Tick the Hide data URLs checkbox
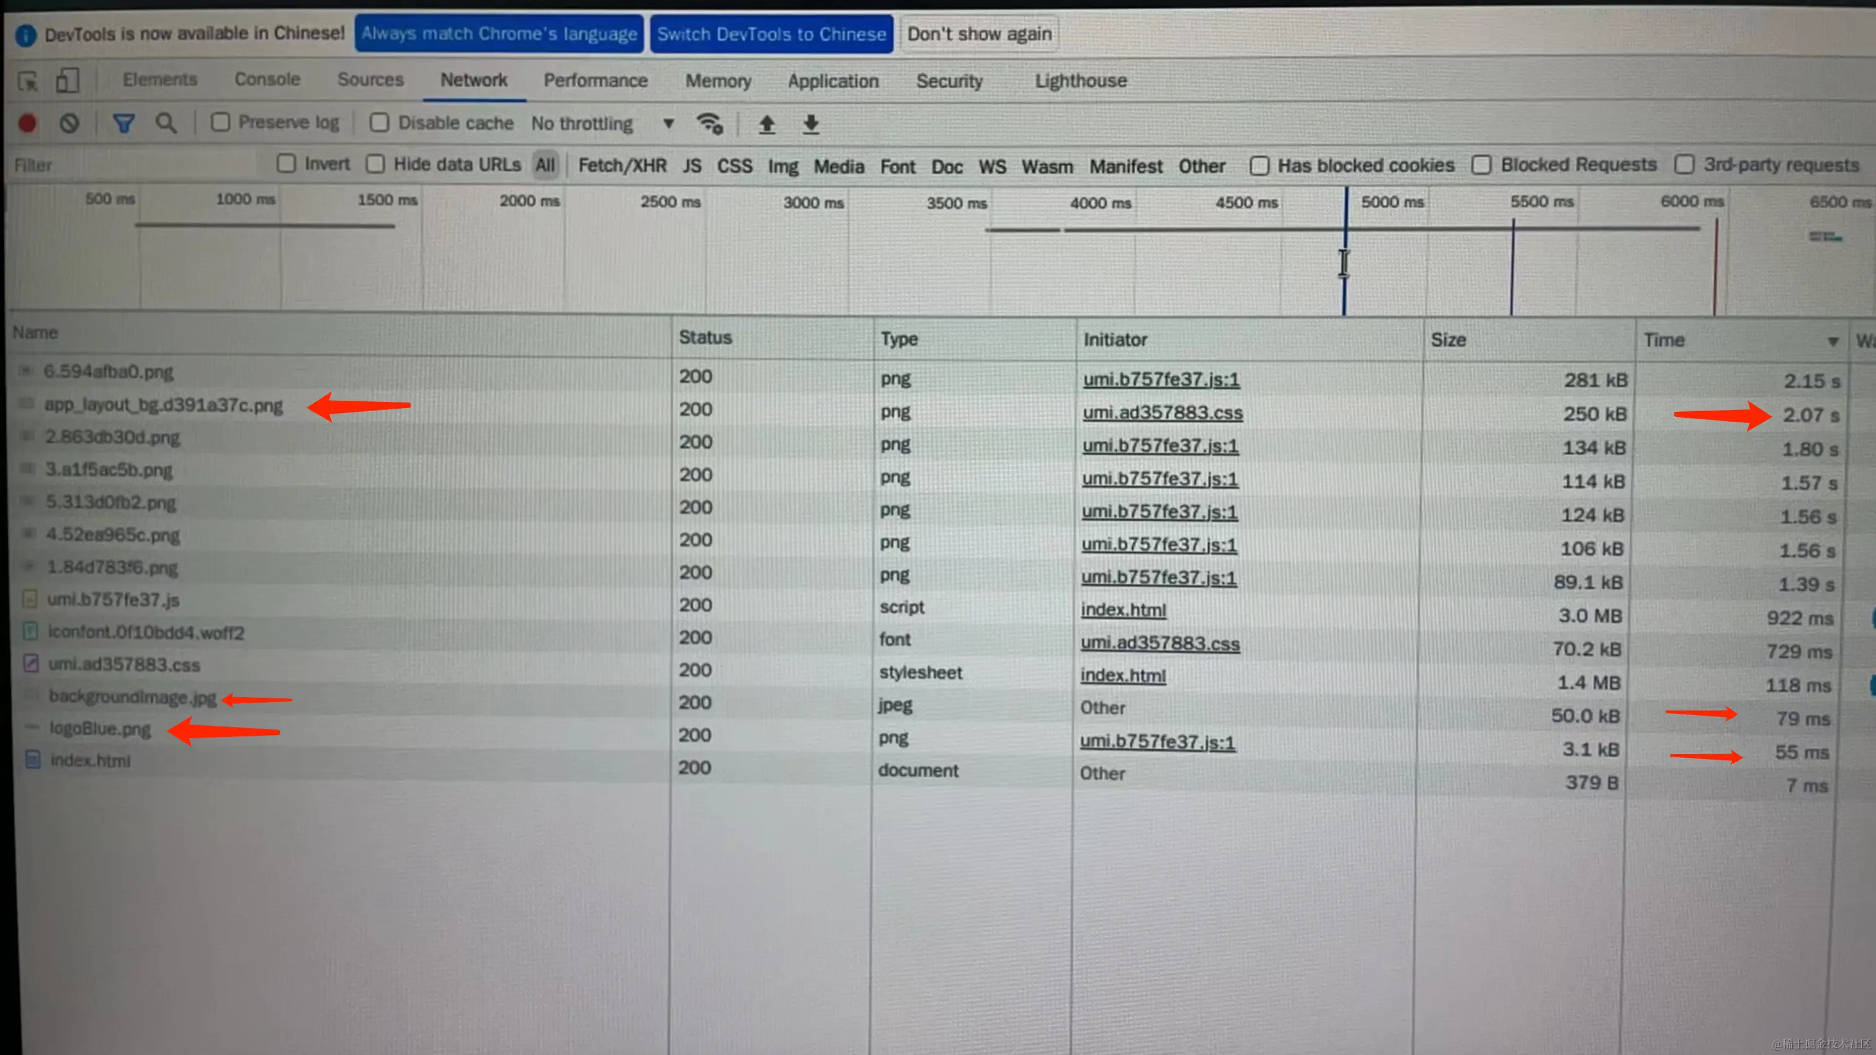Image resolution: width=1876 pixels, height=1055 pixels. [x=376, y=164]
